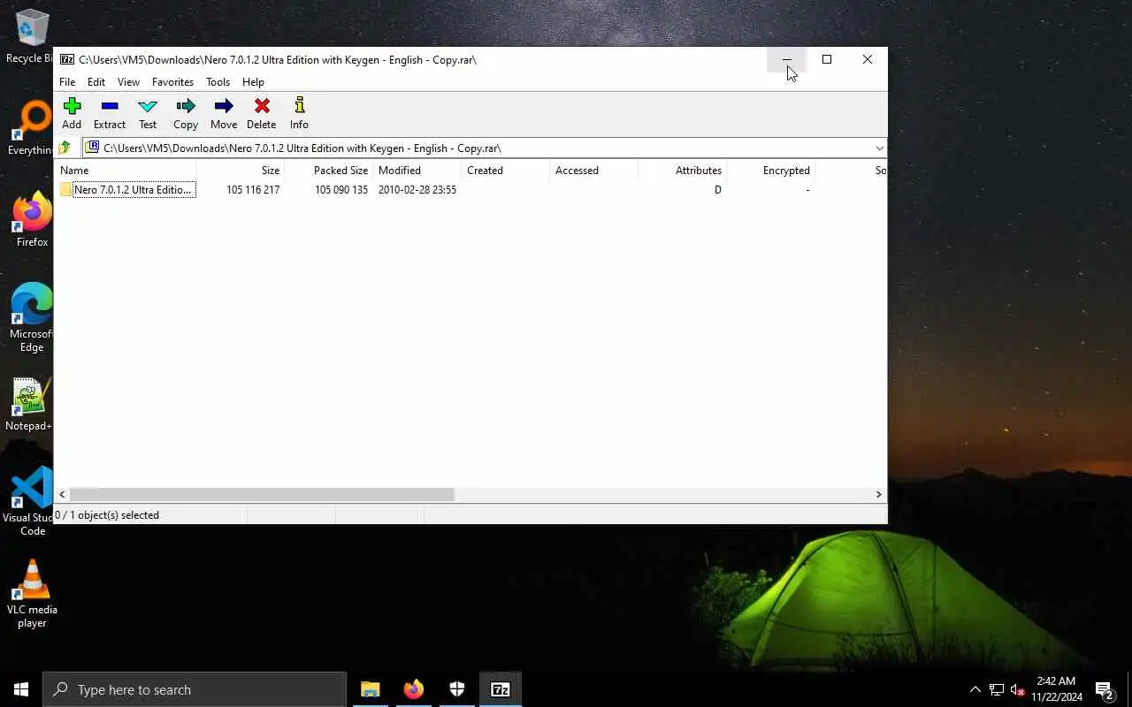
Task: Open the Edit menu
Action: (x=96, y=82)
